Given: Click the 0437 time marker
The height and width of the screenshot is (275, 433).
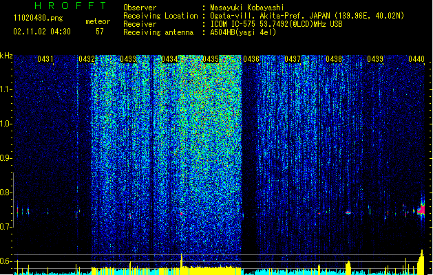Looking at the screenshot, I should [x=293, y=59].
